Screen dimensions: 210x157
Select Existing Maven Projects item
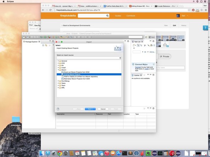coord(89,74)
